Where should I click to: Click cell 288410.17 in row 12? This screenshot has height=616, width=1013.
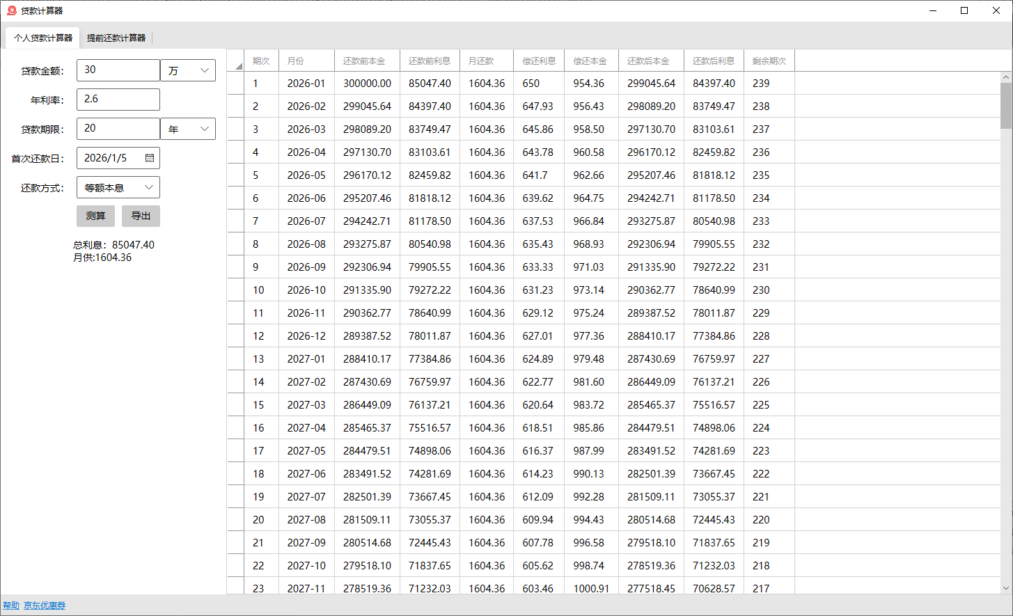pos(651,335)
